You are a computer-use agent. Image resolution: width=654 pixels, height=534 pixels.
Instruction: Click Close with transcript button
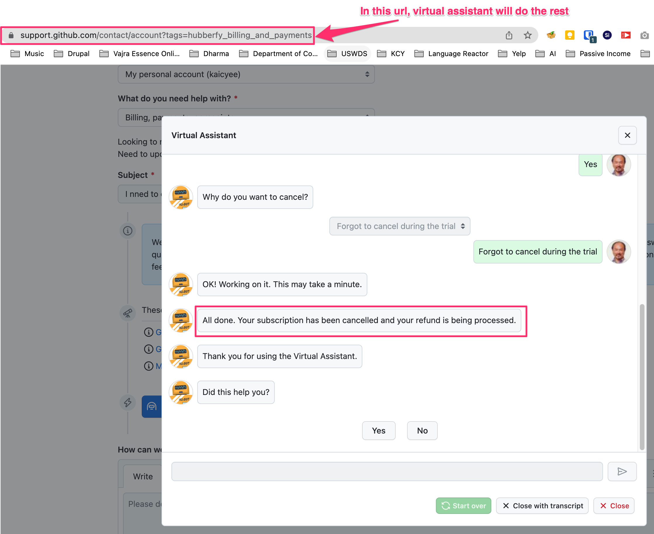[542, 506]
